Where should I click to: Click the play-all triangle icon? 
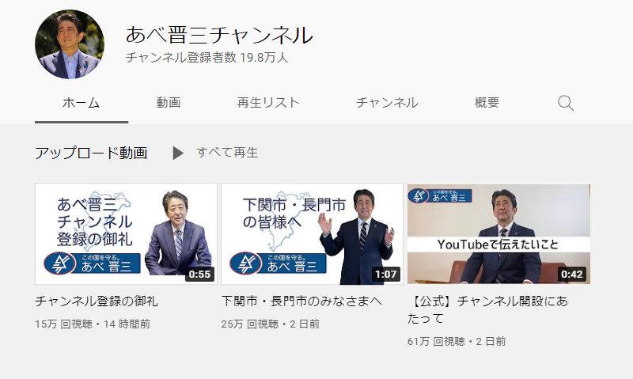pos(178,153)
